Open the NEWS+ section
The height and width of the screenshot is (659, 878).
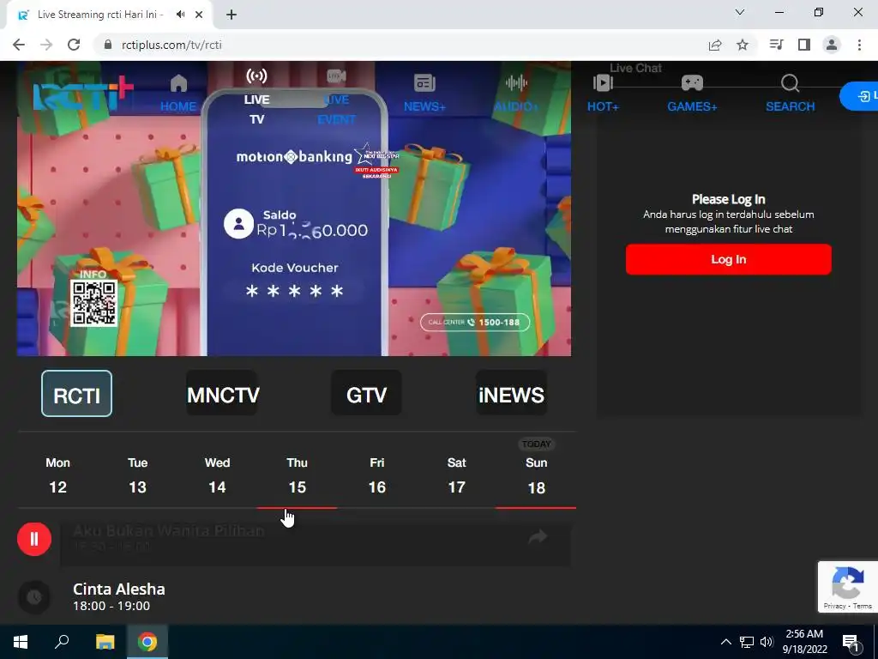point(424,93)
